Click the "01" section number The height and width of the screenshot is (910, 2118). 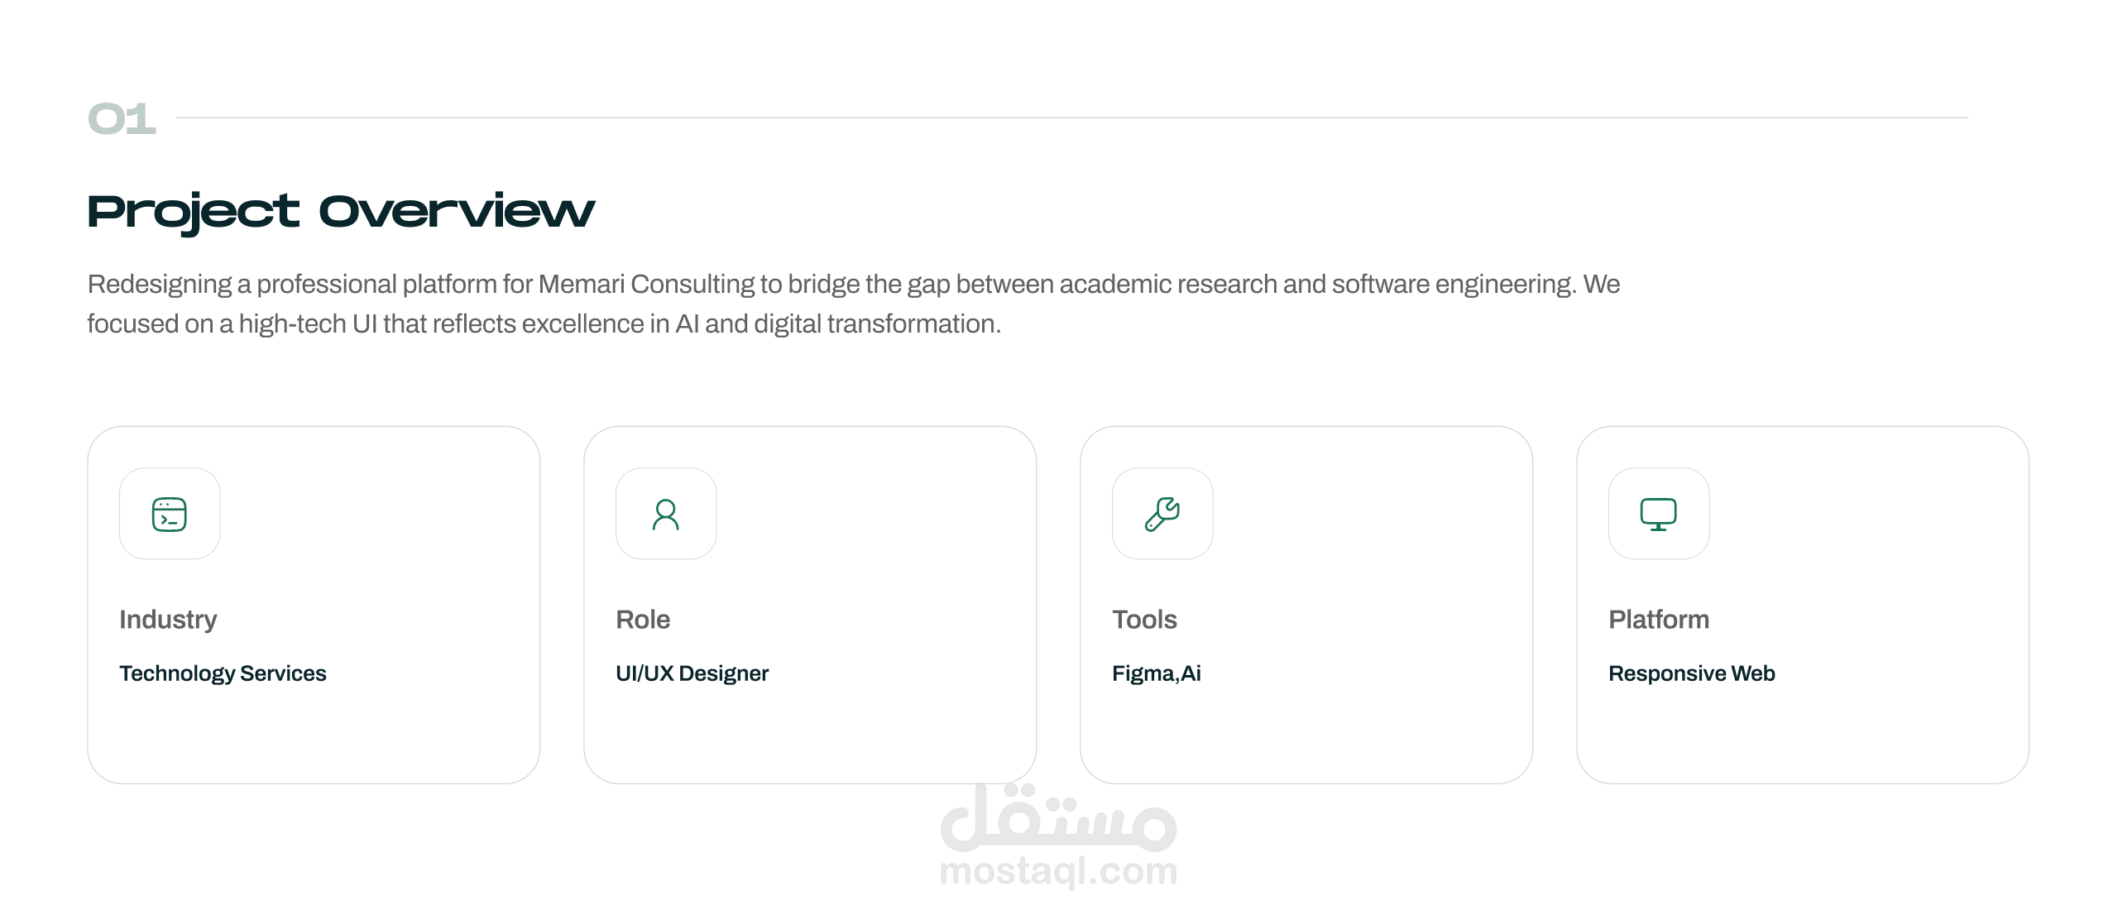122,118
